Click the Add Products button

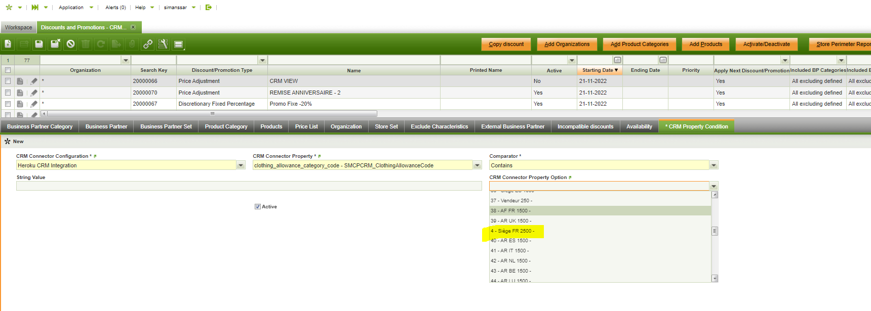coord(705,45)
